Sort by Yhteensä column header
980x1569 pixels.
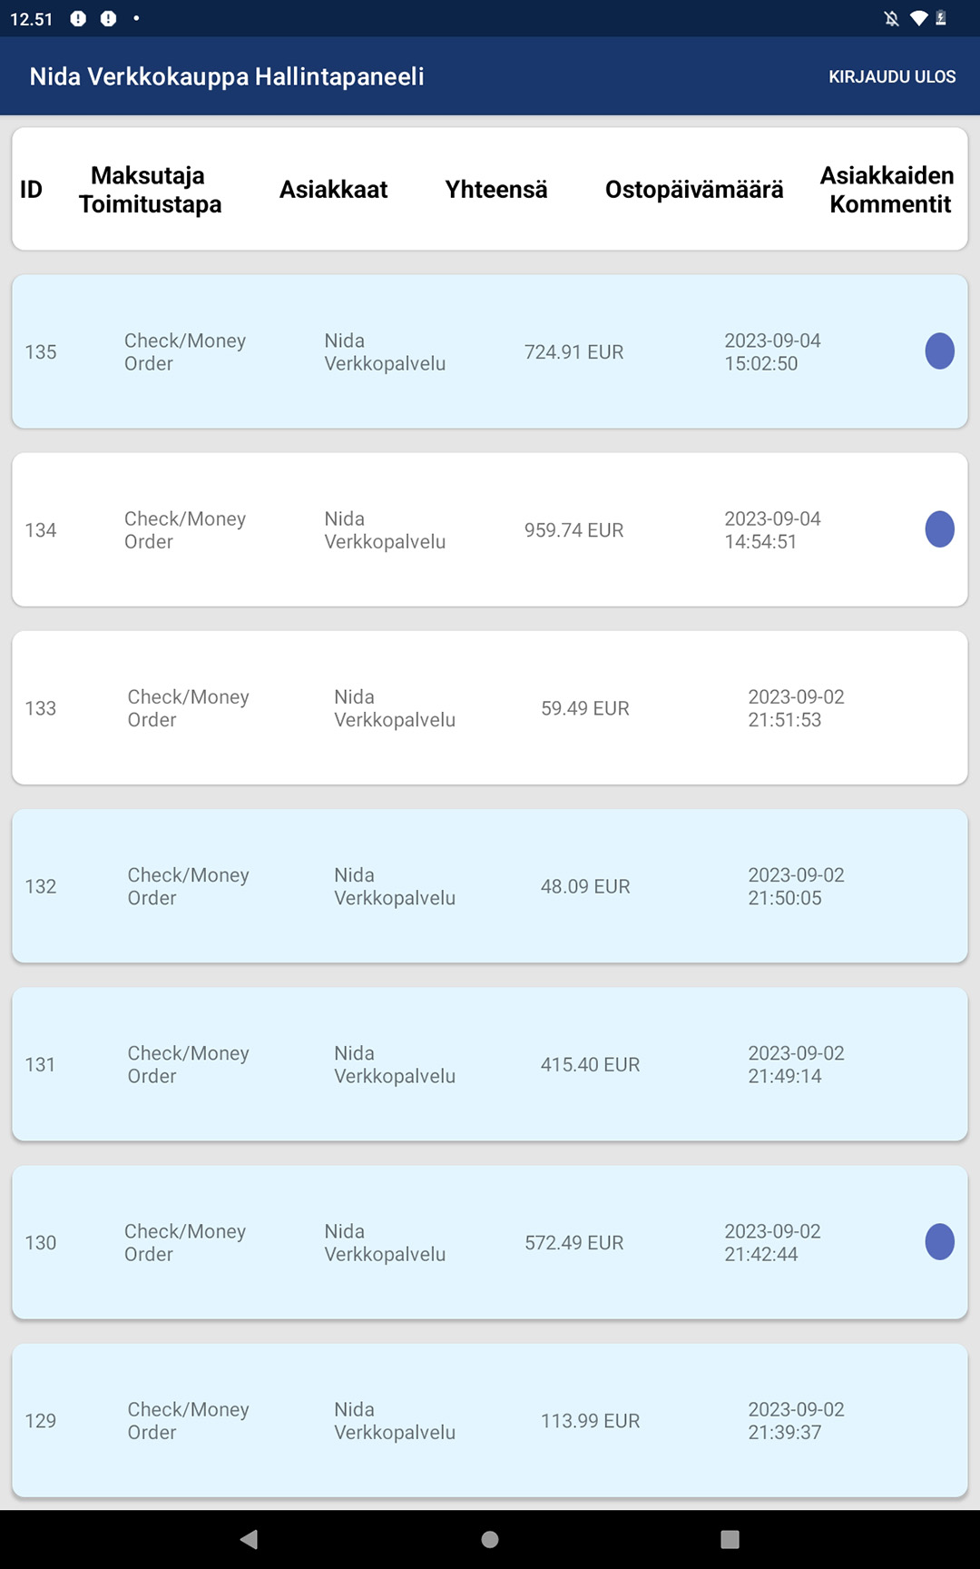pos(496,190)
